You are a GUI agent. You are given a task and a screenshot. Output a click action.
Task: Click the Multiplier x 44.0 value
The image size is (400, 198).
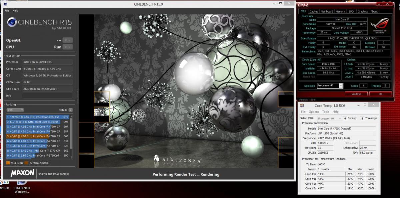[x=329, y=68]
